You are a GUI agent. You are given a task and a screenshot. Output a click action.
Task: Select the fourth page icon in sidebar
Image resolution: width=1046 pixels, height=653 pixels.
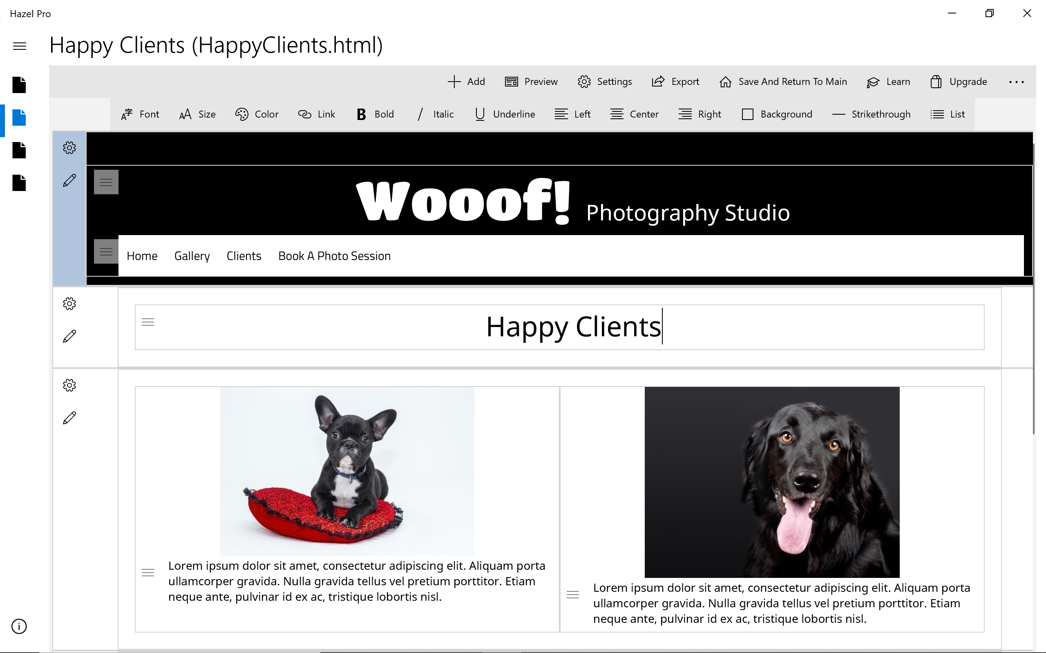coord(19,183)
